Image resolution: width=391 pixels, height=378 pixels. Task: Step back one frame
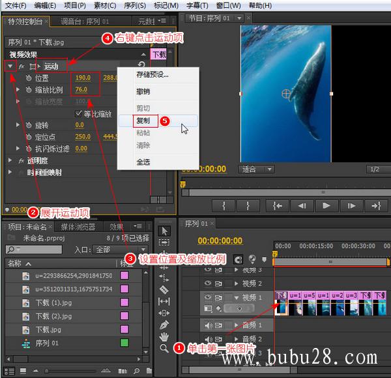point(302,206)
